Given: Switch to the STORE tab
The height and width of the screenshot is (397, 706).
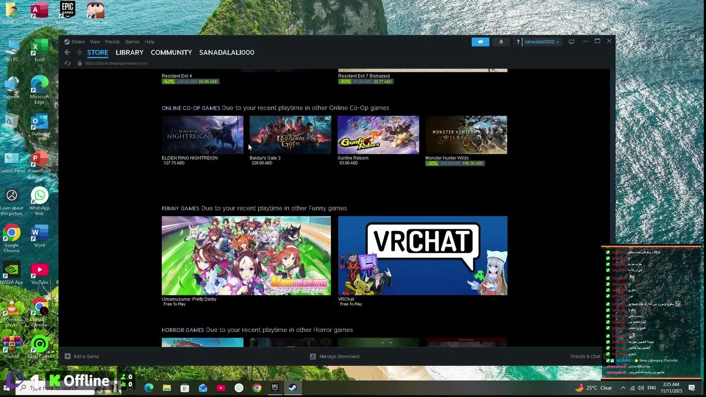Looking at the screenshot, I should (x=98, y=52).
